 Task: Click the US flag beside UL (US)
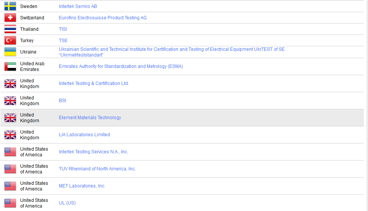(10, 203)
